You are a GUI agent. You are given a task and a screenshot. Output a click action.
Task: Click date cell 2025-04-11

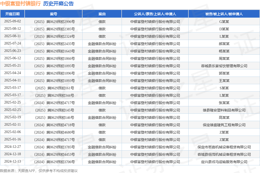(x=12, y=80)
